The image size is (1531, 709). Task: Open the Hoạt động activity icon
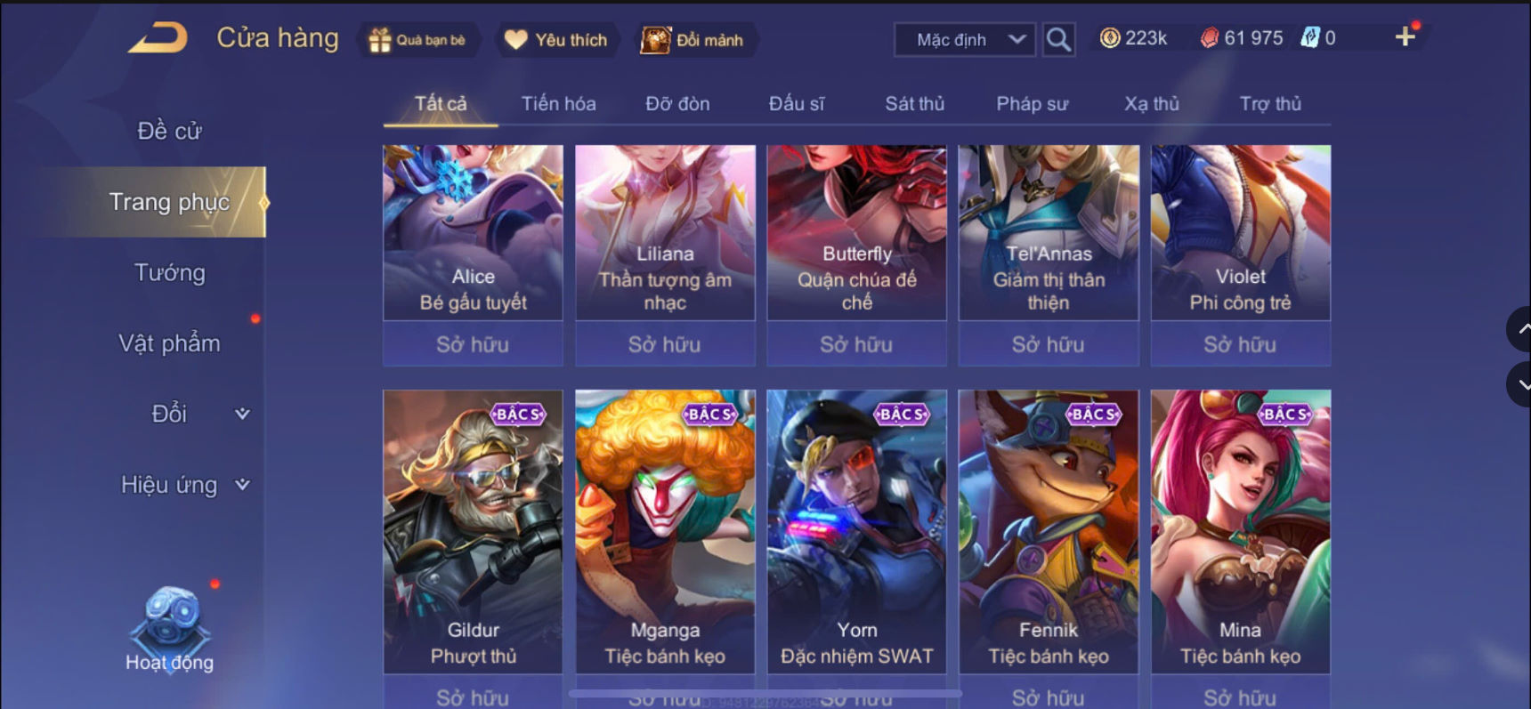[x=169, y=628]
